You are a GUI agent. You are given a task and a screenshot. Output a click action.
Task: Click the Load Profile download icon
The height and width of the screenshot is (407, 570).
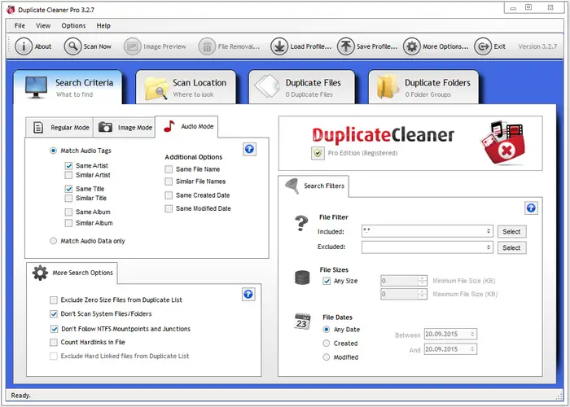pyautogui.click(x=279, y=46)
